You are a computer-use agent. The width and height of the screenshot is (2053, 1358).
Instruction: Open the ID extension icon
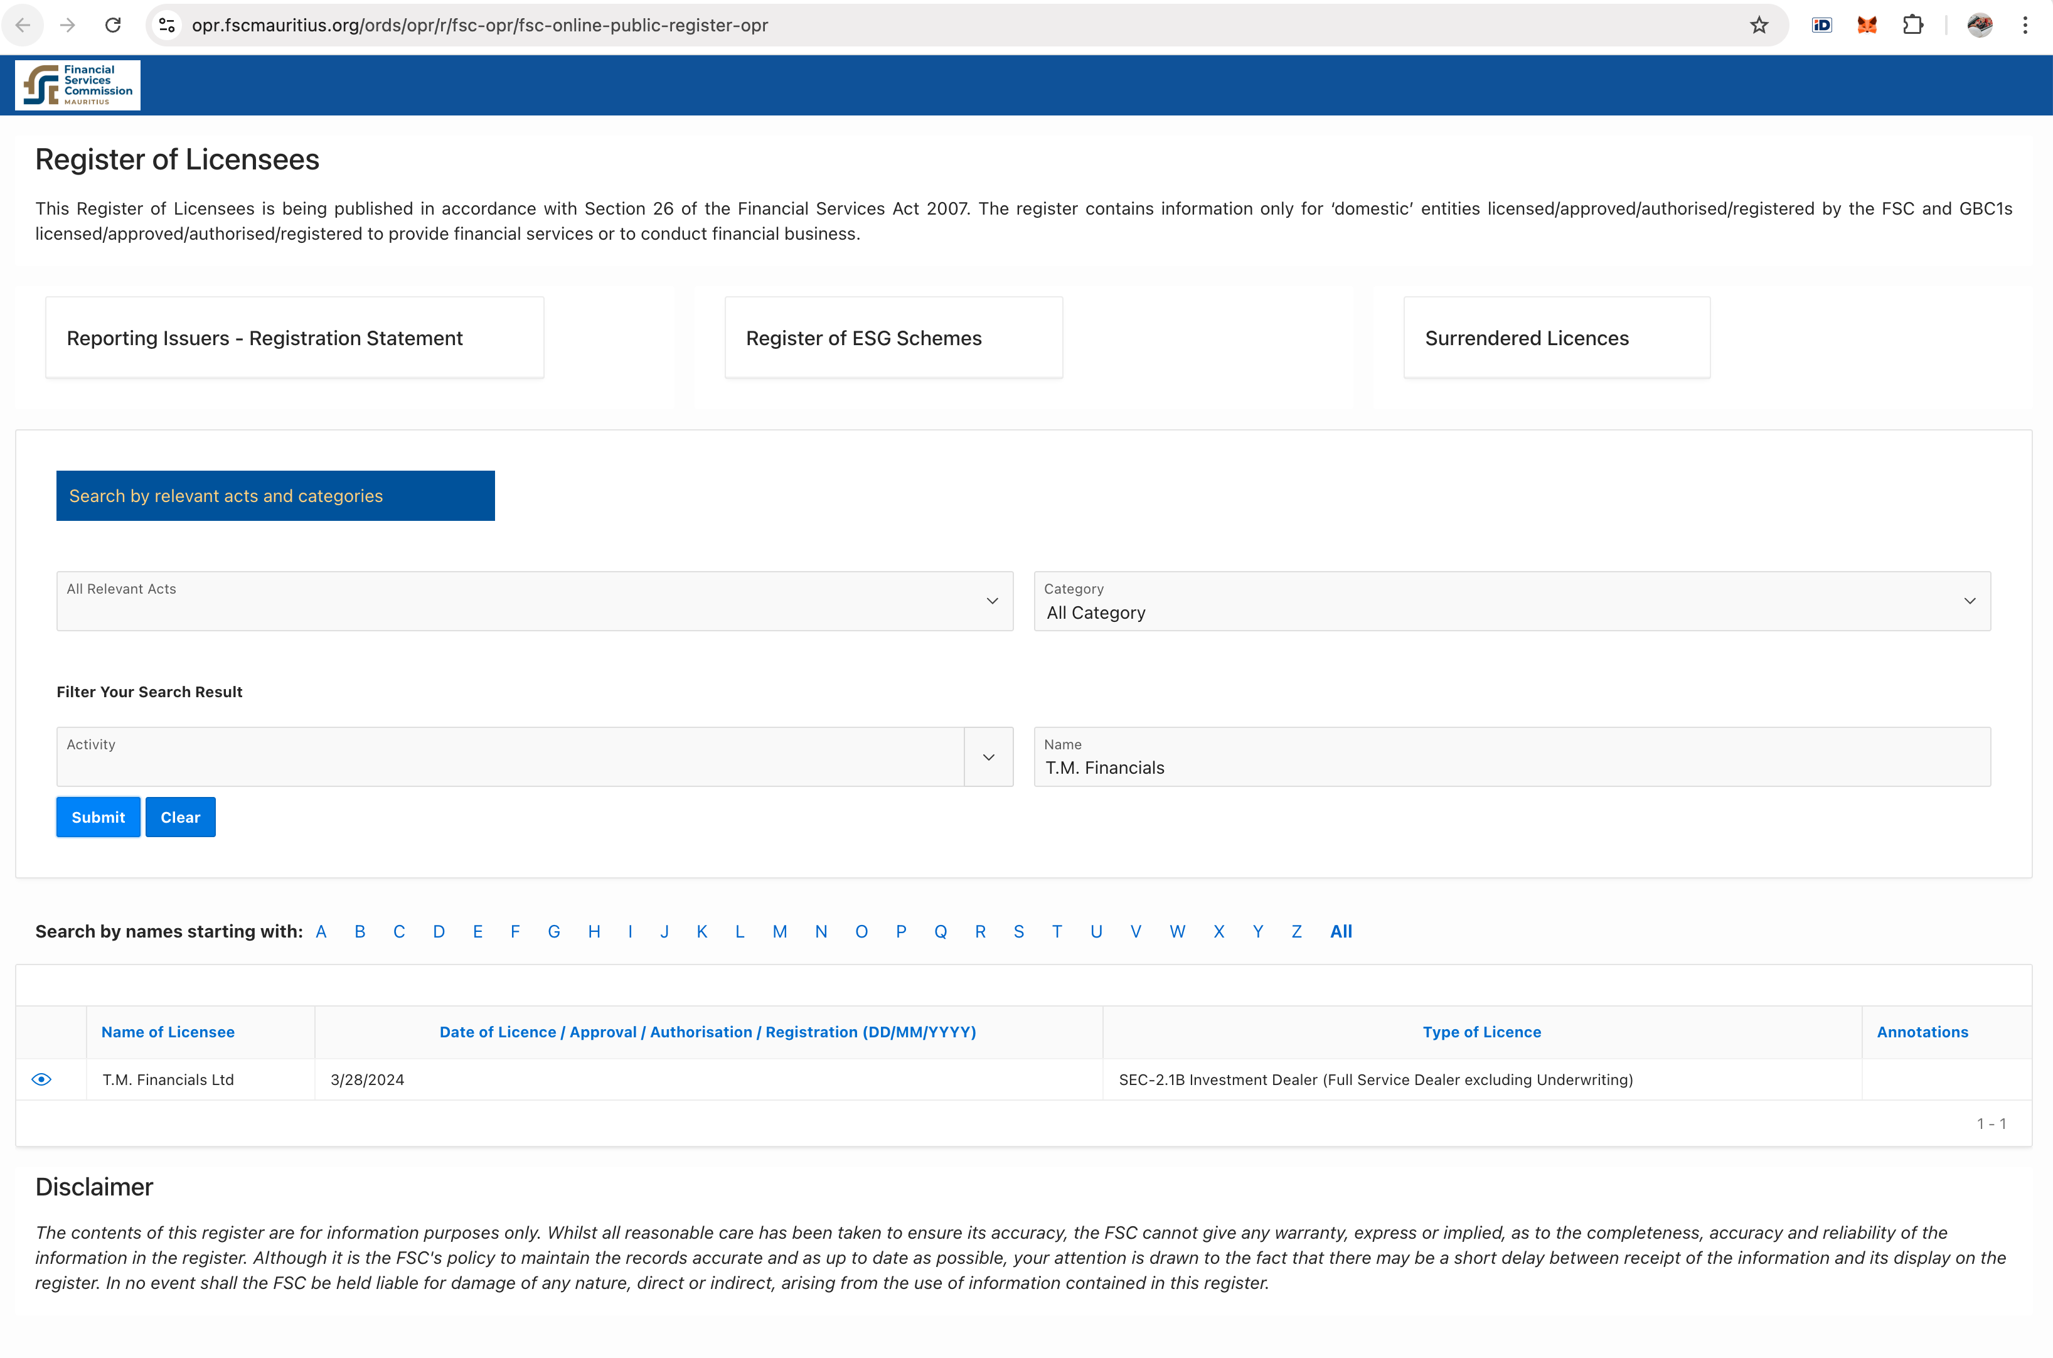click(x=1822, y=25)
